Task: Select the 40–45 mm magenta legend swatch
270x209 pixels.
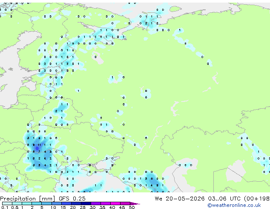Action: [115, 203]
